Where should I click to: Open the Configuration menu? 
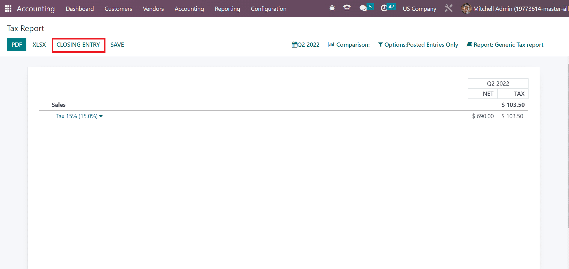268,9
